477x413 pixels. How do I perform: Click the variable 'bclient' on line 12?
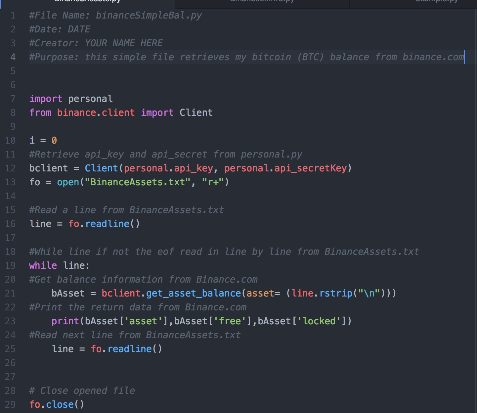[48, 168]
